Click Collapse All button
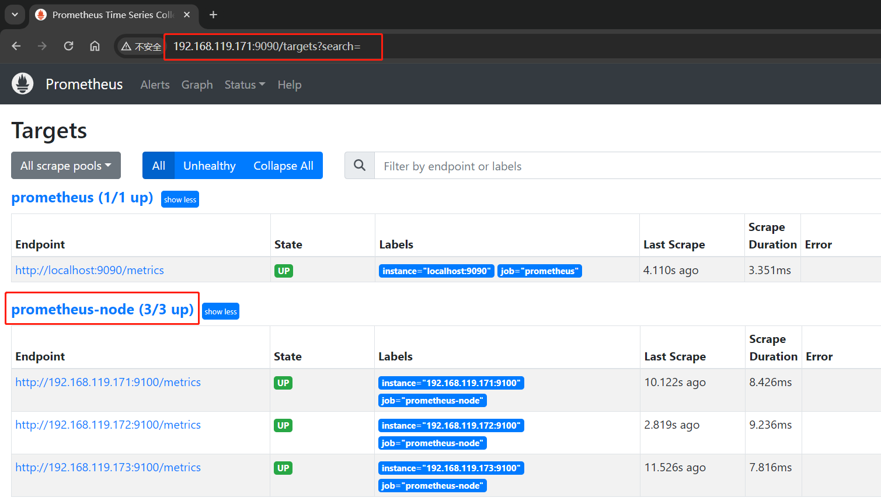 [x=283, y=166]
